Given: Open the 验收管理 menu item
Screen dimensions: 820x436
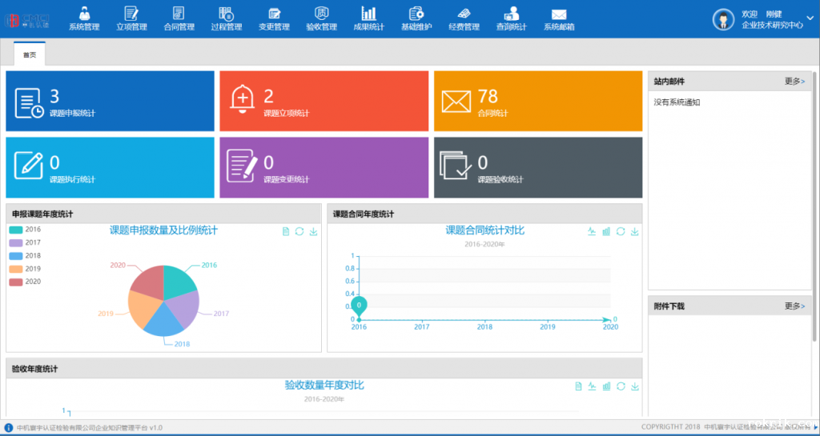Looking at the screenshot, I should tap(321, 18).
